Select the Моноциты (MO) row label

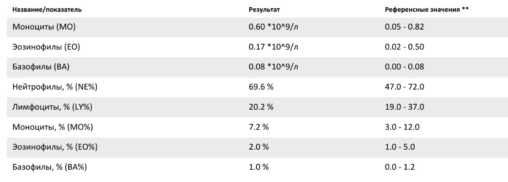click(x=43, y=27)
